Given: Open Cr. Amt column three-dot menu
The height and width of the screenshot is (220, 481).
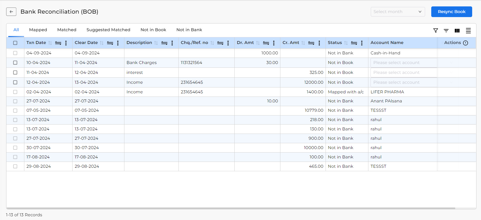Looking at the screenshot, I should [319, 43].
